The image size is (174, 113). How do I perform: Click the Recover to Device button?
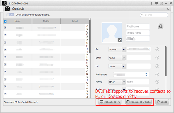[x=139, y=102]
